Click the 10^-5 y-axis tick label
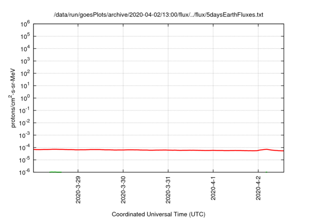The height and width of the screenshot is (219, 313). coord(24,160)
